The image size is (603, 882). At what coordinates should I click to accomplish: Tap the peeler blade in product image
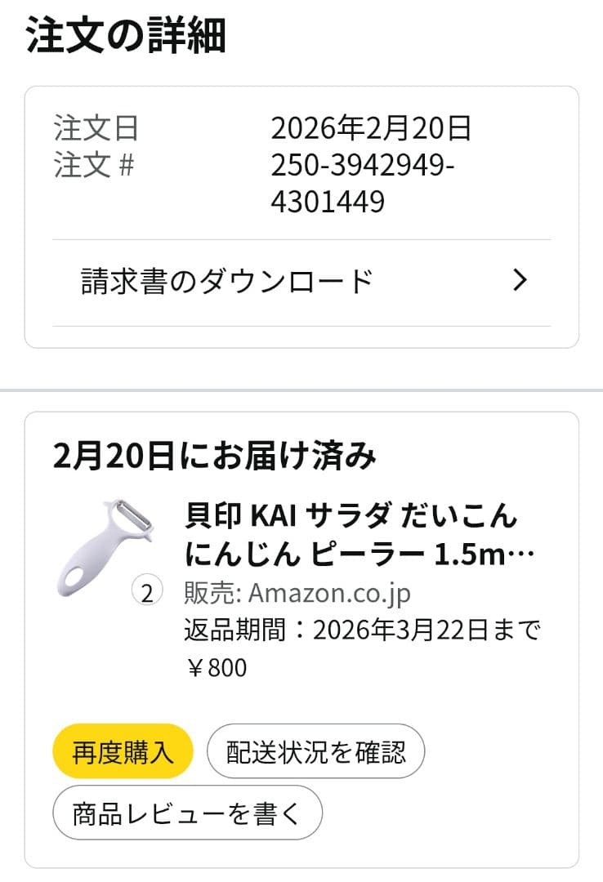(135, 516)
